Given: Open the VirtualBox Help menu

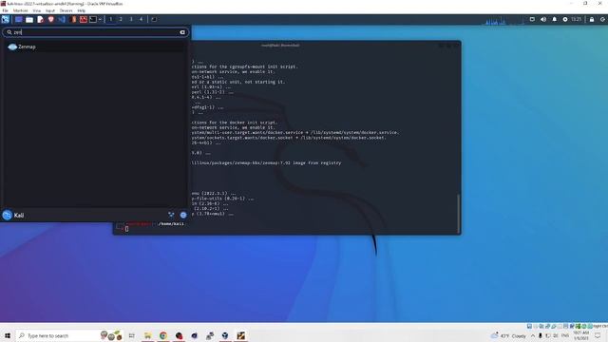Looking at the screenshot, I should [82, 10].
